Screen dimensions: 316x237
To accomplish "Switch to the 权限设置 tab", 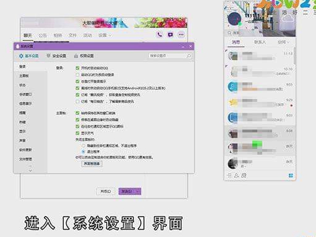I will [x=84, y=56].
